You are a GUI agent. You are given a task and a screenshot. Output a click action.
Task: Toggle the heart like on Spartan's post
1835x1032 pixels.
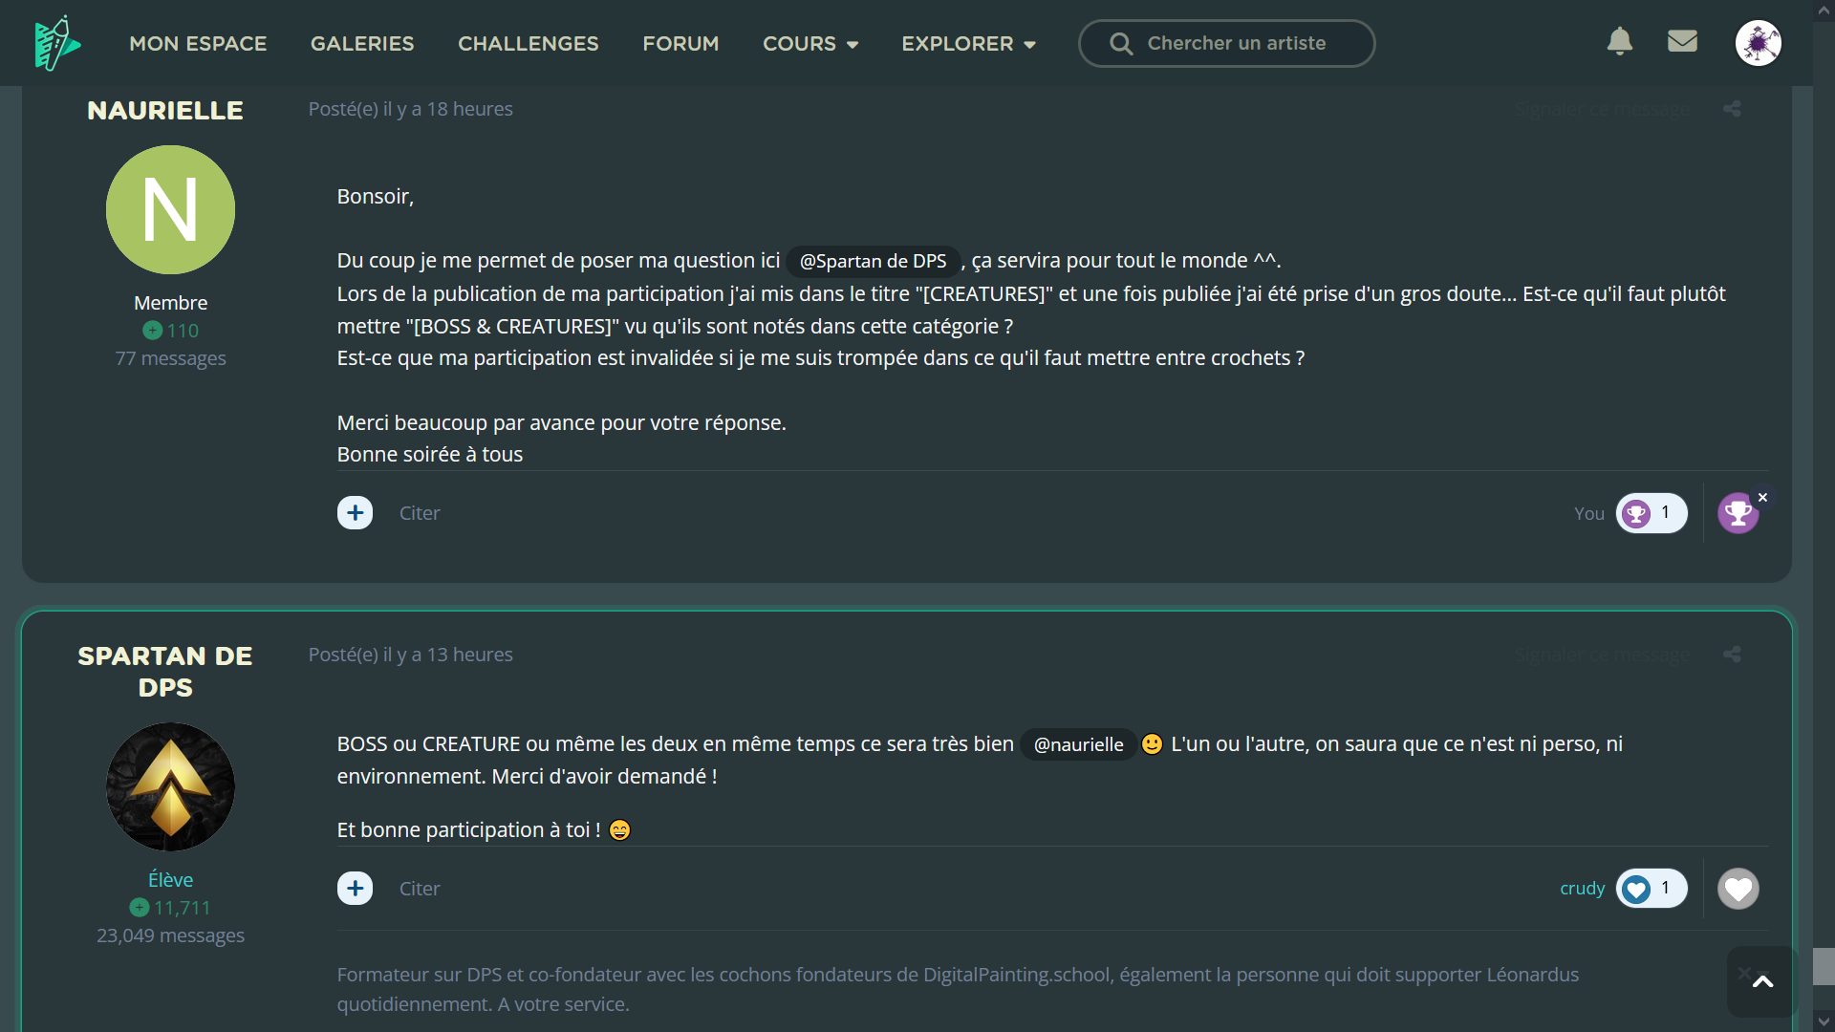tap(1738, 890)
